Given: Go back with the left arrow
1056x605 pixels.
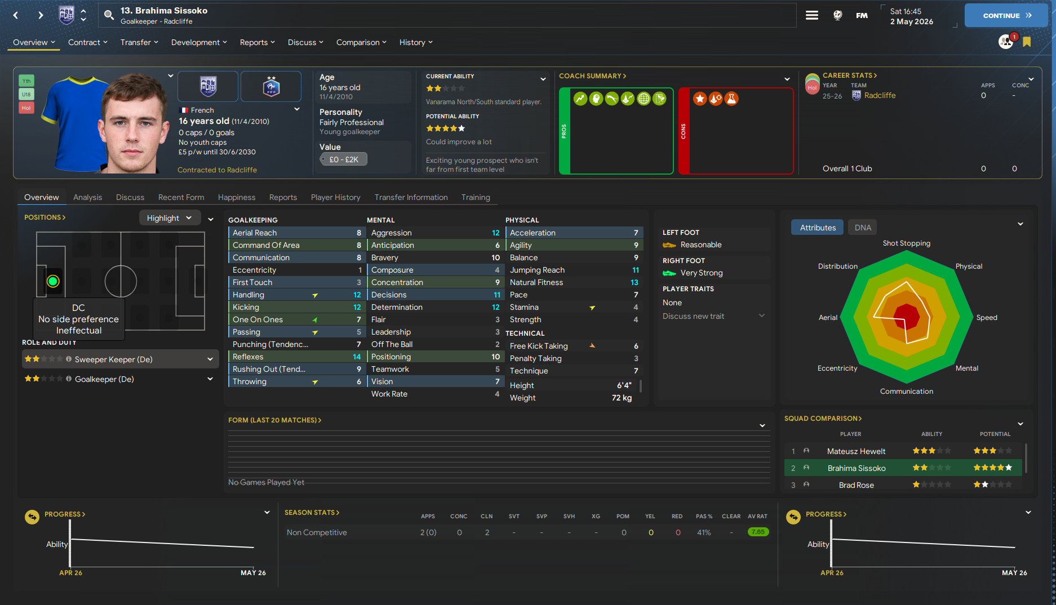Looking at the screenshot, I should point(16,15).
